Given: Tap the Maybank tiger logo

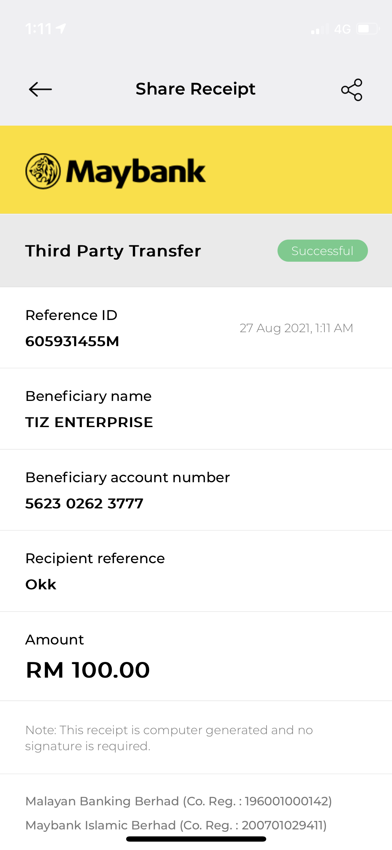Looking at the screenshot, I should (x=43, y=171).
